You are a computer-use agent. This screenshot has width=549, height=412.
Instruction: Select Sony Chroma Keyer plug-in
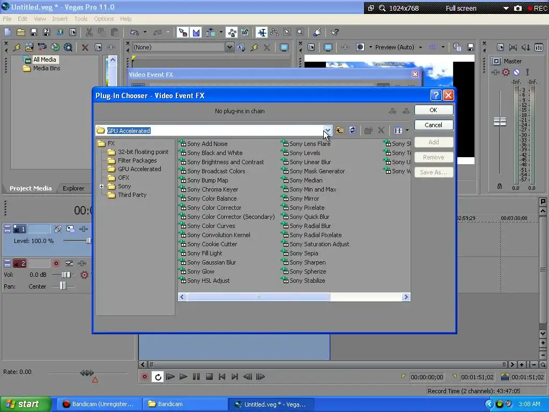coord(212,189)
